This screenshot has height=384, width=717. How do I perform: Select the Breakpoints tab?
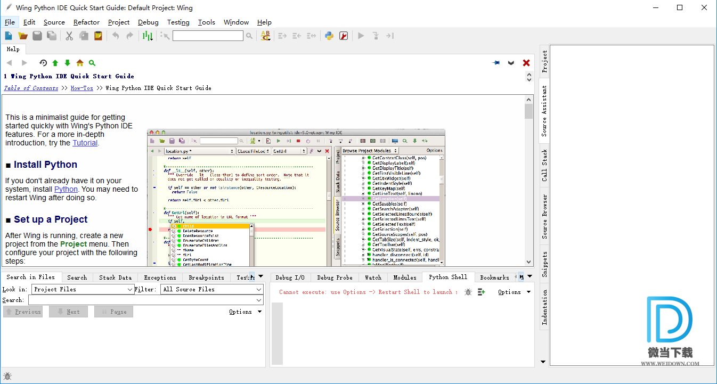(206, 277)
